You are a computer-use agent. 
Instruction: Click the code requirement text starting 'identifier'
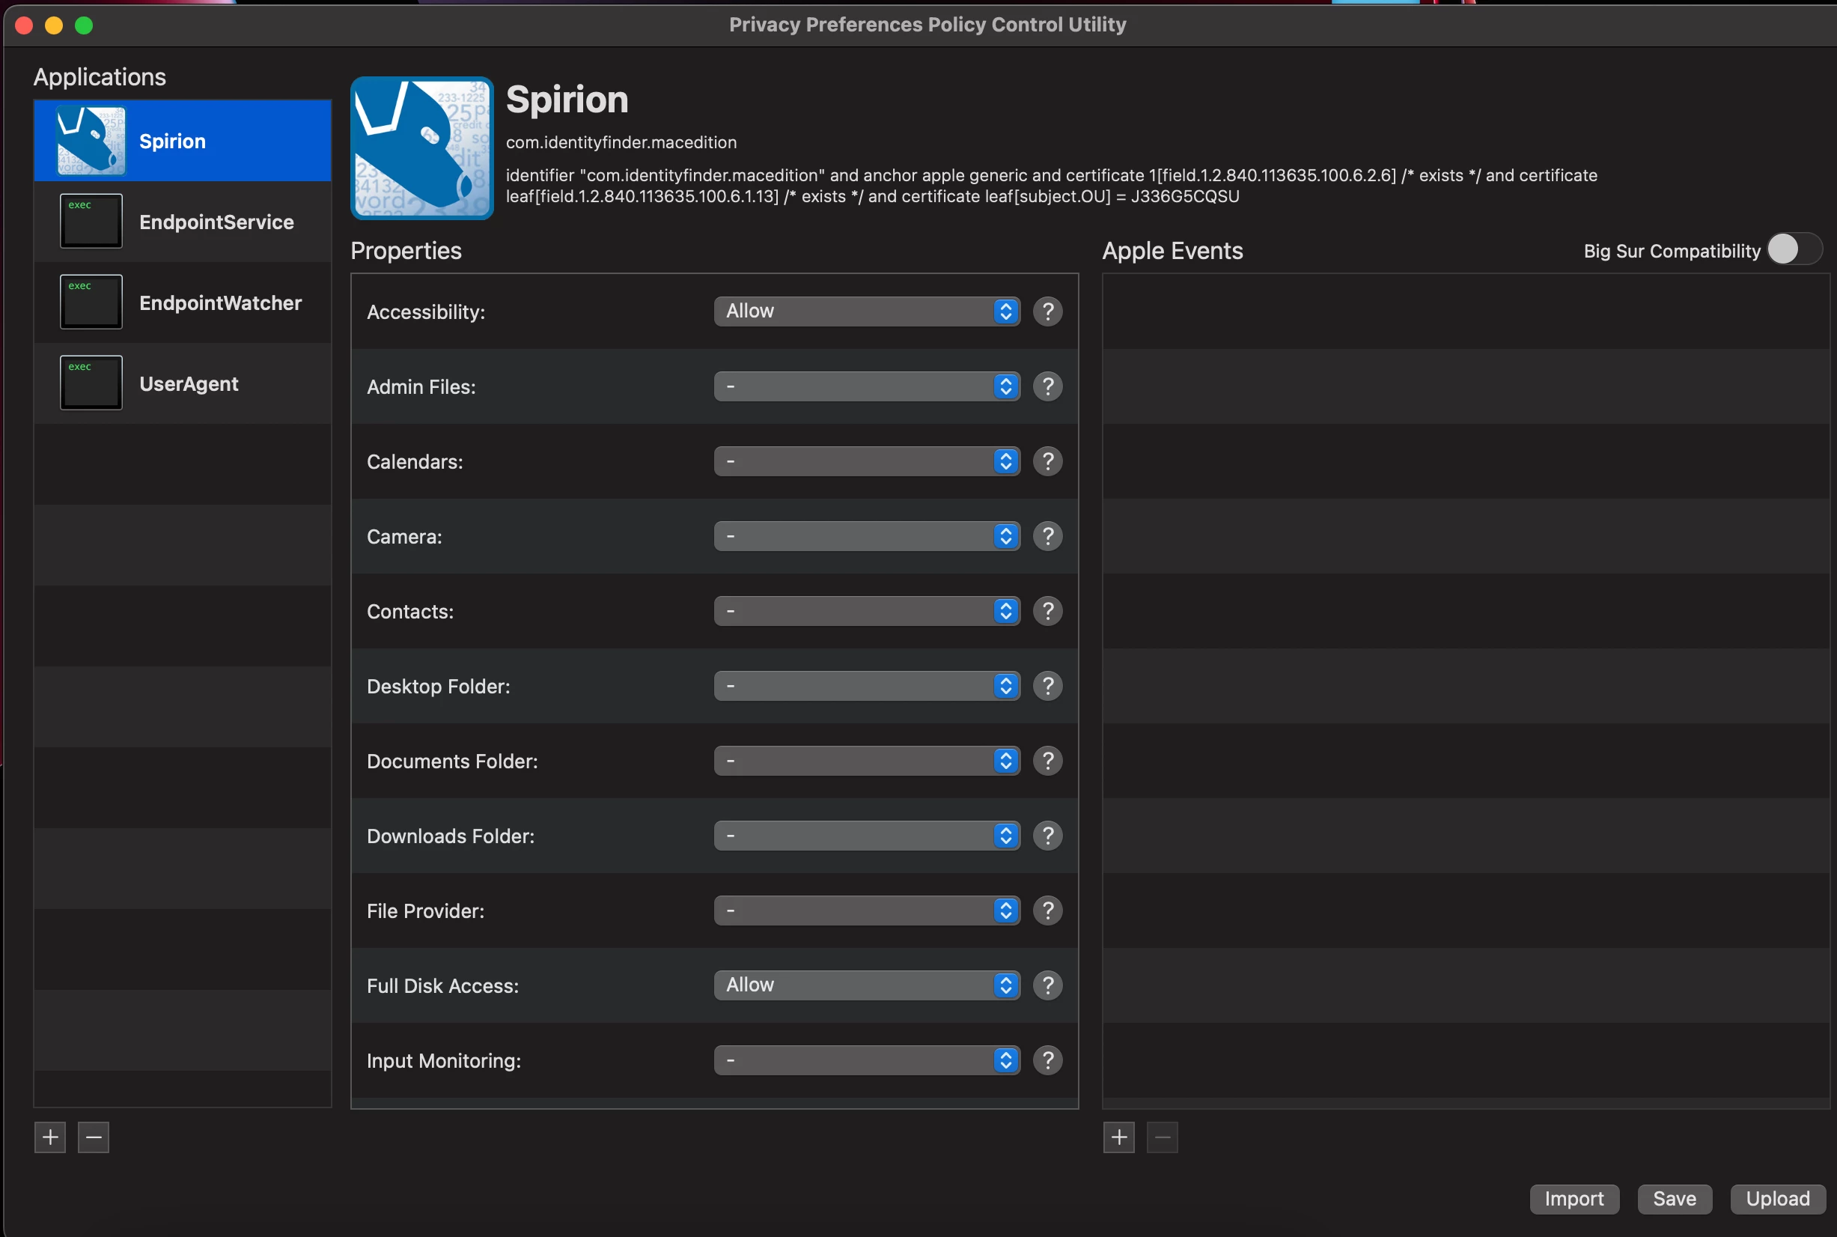1052,186
